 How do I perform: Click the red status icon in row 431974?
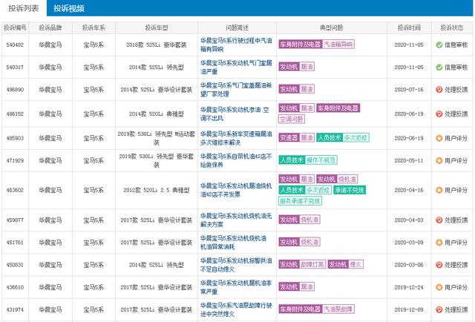point(439,309)
